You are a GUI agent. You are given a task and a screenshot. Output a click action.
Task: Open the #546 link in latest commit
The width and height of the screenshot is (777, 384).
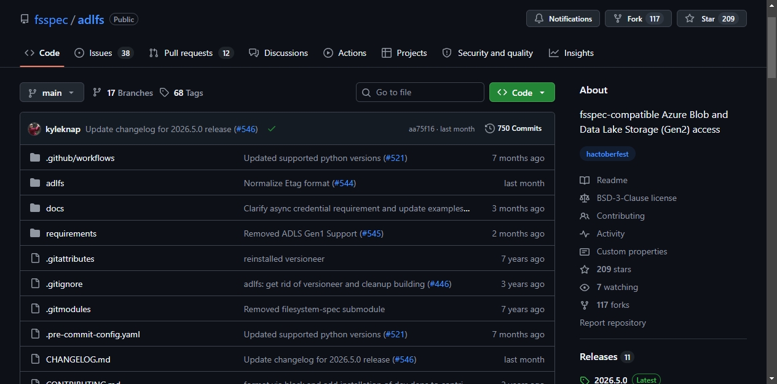click(246, 129)
